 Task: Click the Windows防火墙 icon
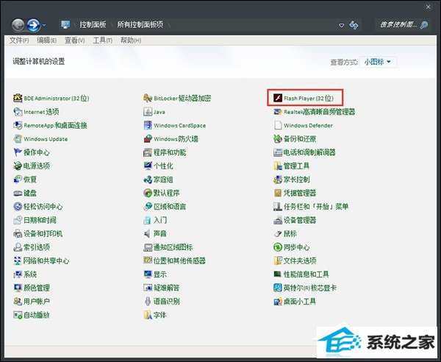(148, 139)
